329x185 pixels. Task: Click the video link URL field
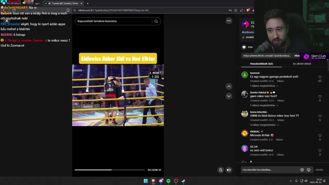tap(267, 56)
